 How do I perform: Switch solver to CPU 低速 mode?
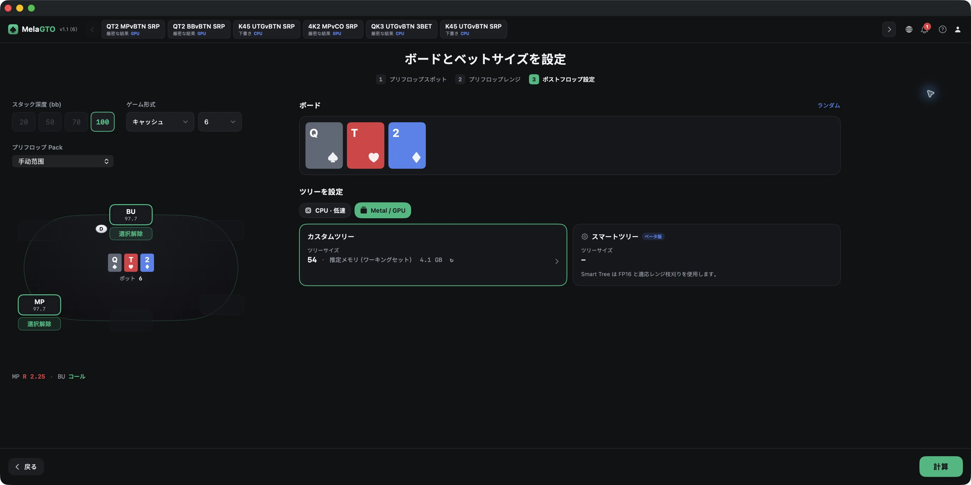[x=325, y=210]
